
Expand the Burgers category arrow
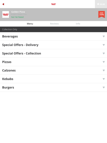coord(104,88)
